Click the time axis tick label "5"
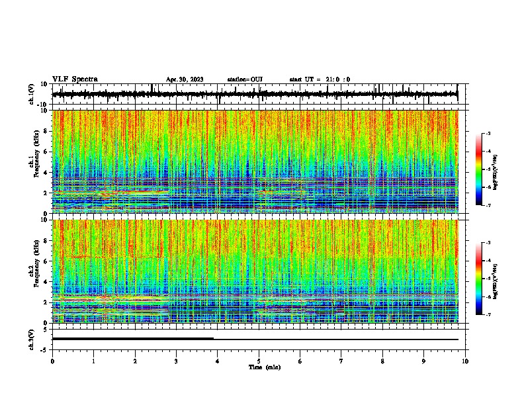The width and height of the screenshot is (524, 405). coord(259,361)
